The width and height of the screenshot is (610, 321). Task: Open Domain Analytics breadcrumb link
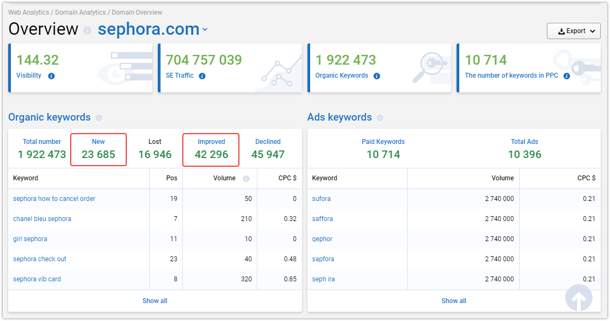81,12
